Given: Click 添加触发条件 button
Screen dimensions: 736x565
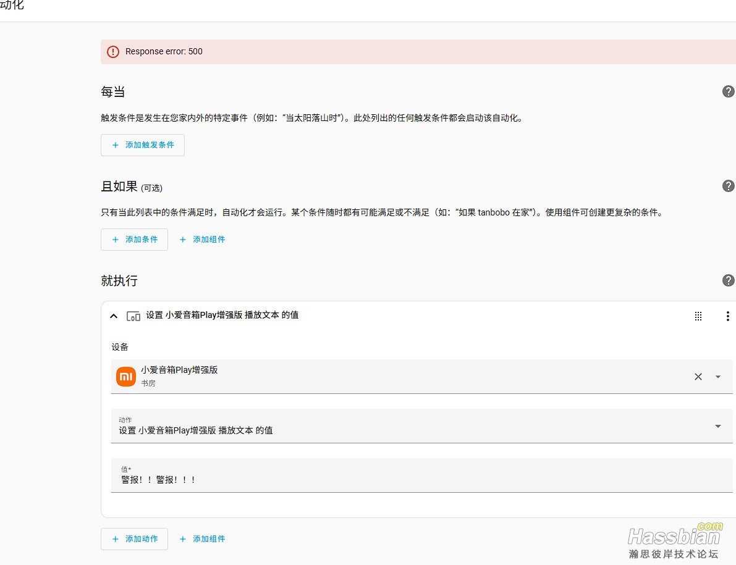Looking at the screenshot, I should (143, 145).
